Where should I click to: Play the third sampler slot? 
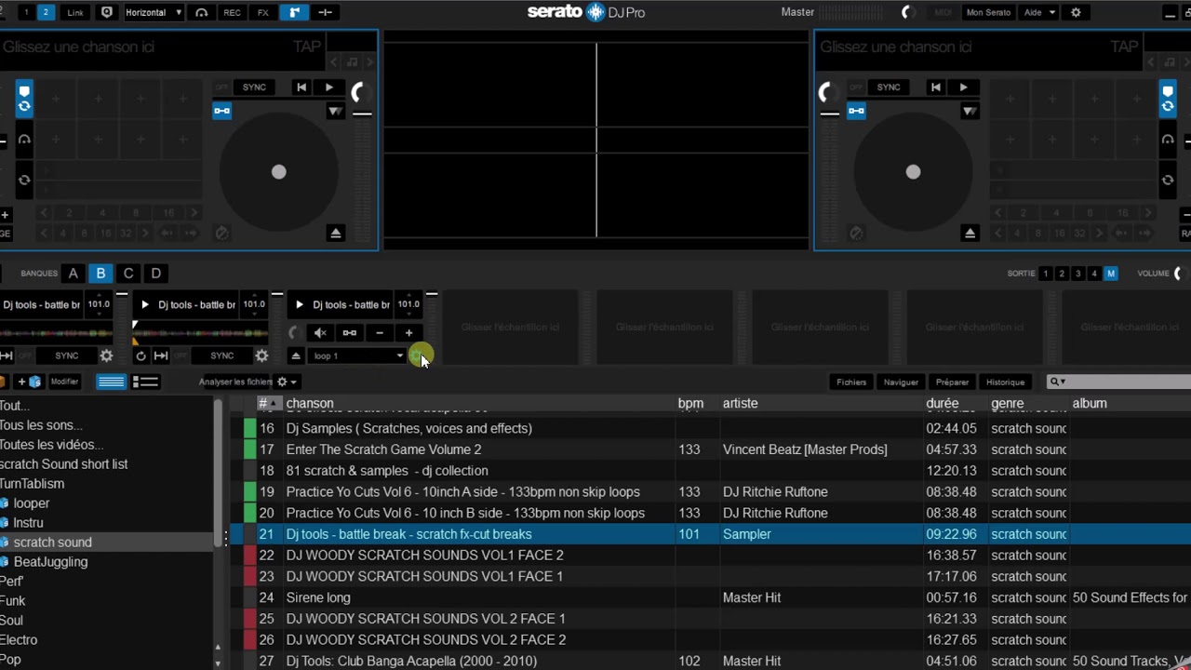[299, 304]
